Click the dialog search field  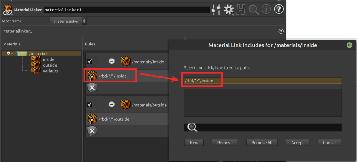[x=263, y=128]
